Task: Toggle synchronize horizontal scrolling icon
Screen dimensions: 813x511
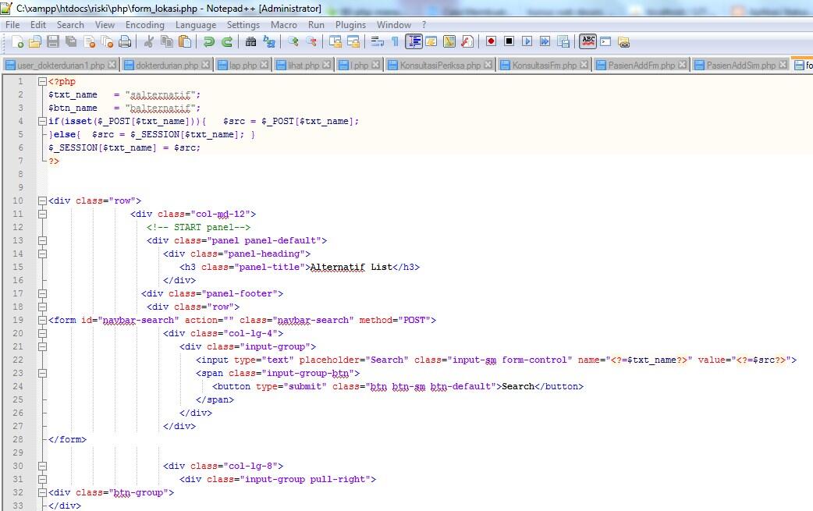Action: 353,42
